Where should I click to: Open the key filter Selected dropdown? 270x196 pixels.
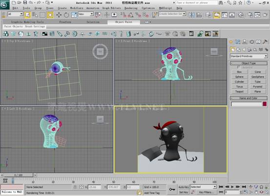tap(203, 187)
